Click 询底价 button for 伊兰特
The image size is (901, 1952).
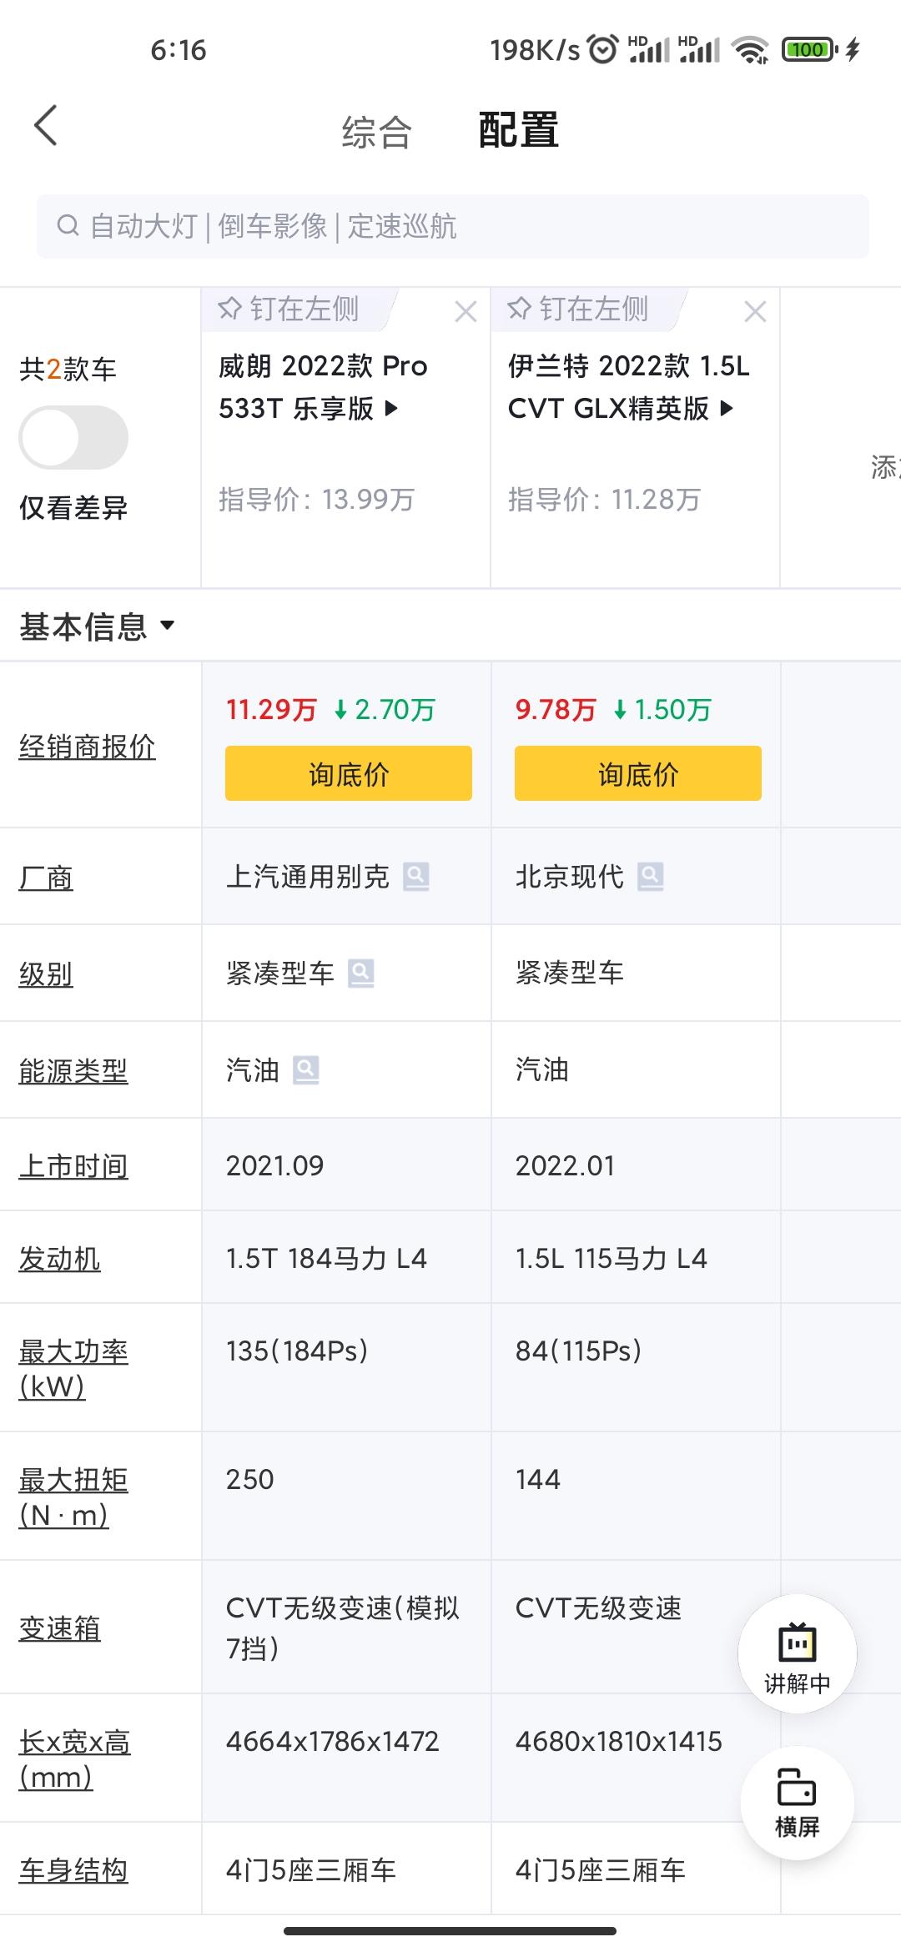pyautogui.click(x=638, y=773)
